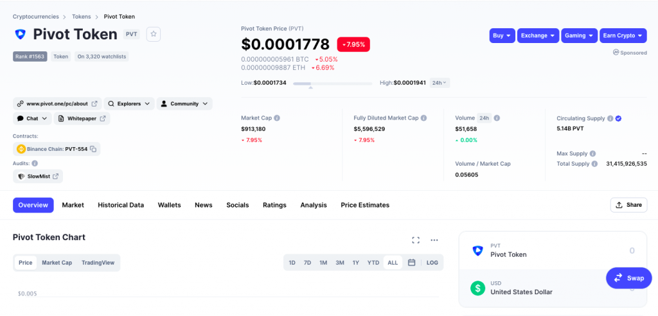658x316 pixels.
Task: Open the Earn Crypto dropdown
Action: coord(623,36)
